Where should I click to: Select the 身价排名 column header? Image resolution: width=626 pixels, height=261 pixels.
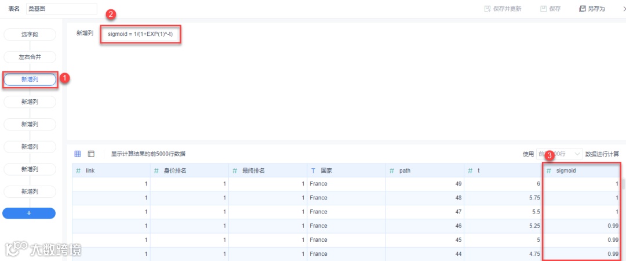click(x=189, y=171)
